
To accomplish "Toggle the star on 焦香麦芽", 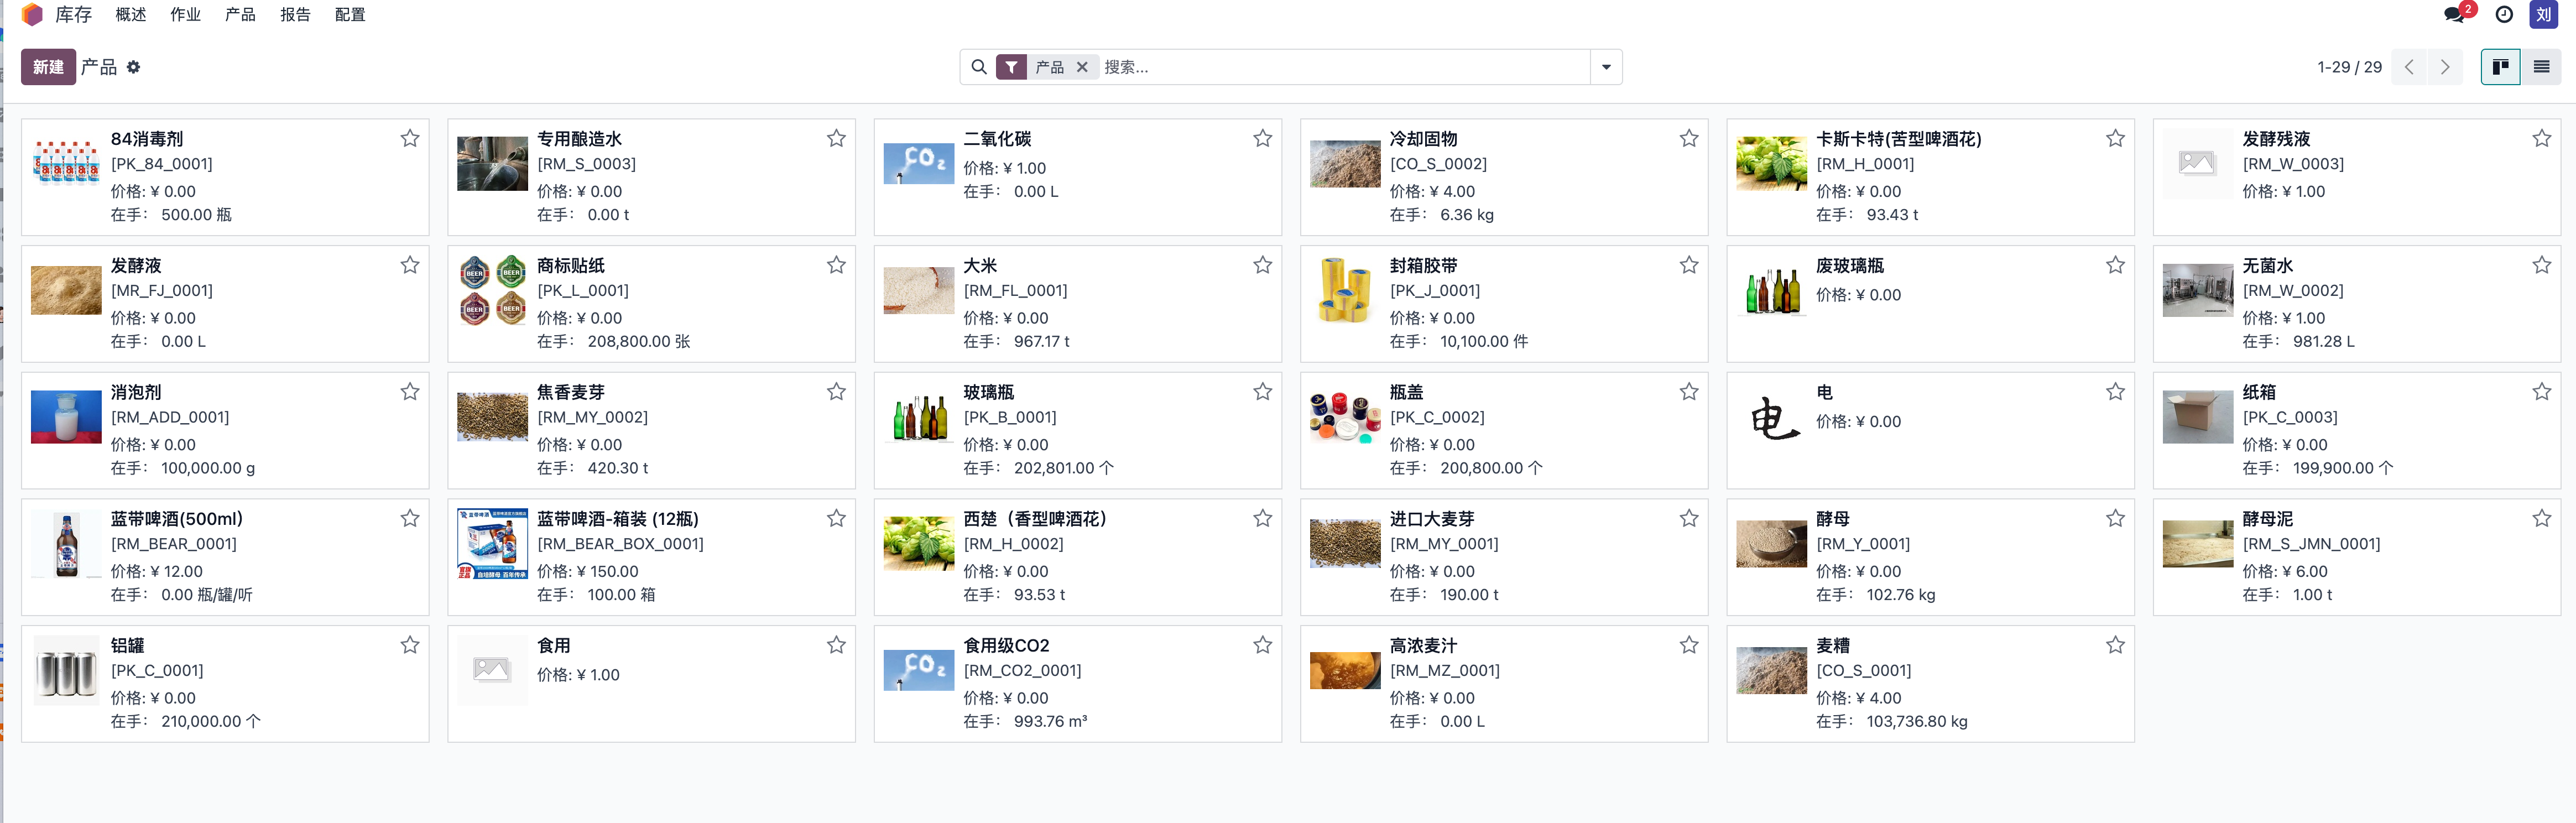I will click(836, 392).
